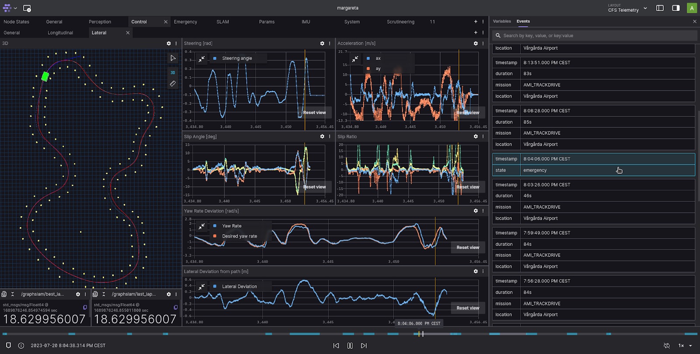The height and width of the screenshot is (354, 700).
Task: Click Reset view in Steering plot
Action: tap(314, 112)
